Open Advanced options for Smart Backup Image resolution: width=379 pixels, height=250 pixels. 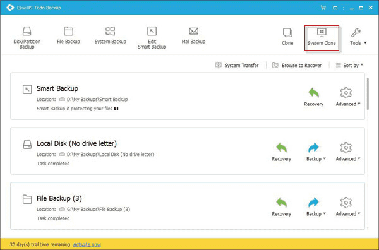[x=348, y=97]
